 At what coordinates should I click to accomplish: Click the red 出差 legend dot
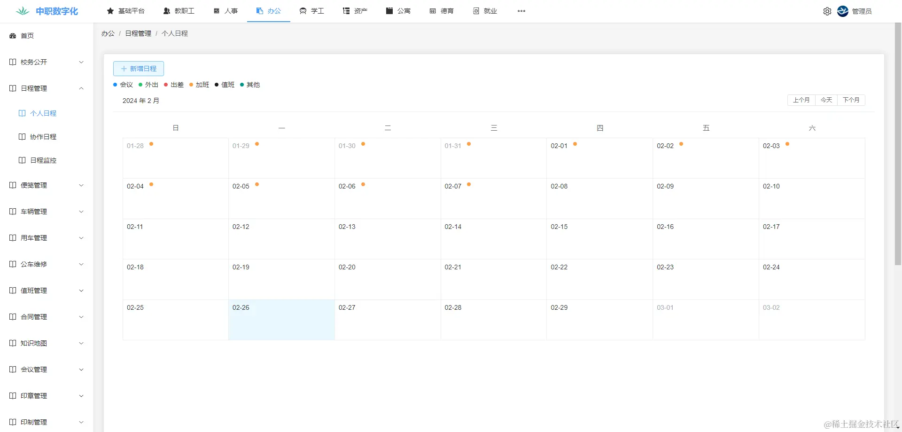click(166, 85)
